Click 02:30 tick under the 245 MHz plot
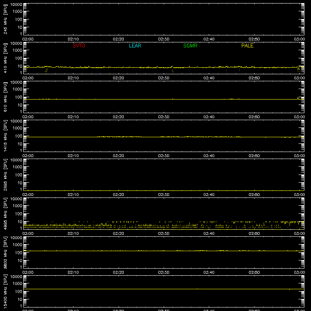 tap(164, 39)
